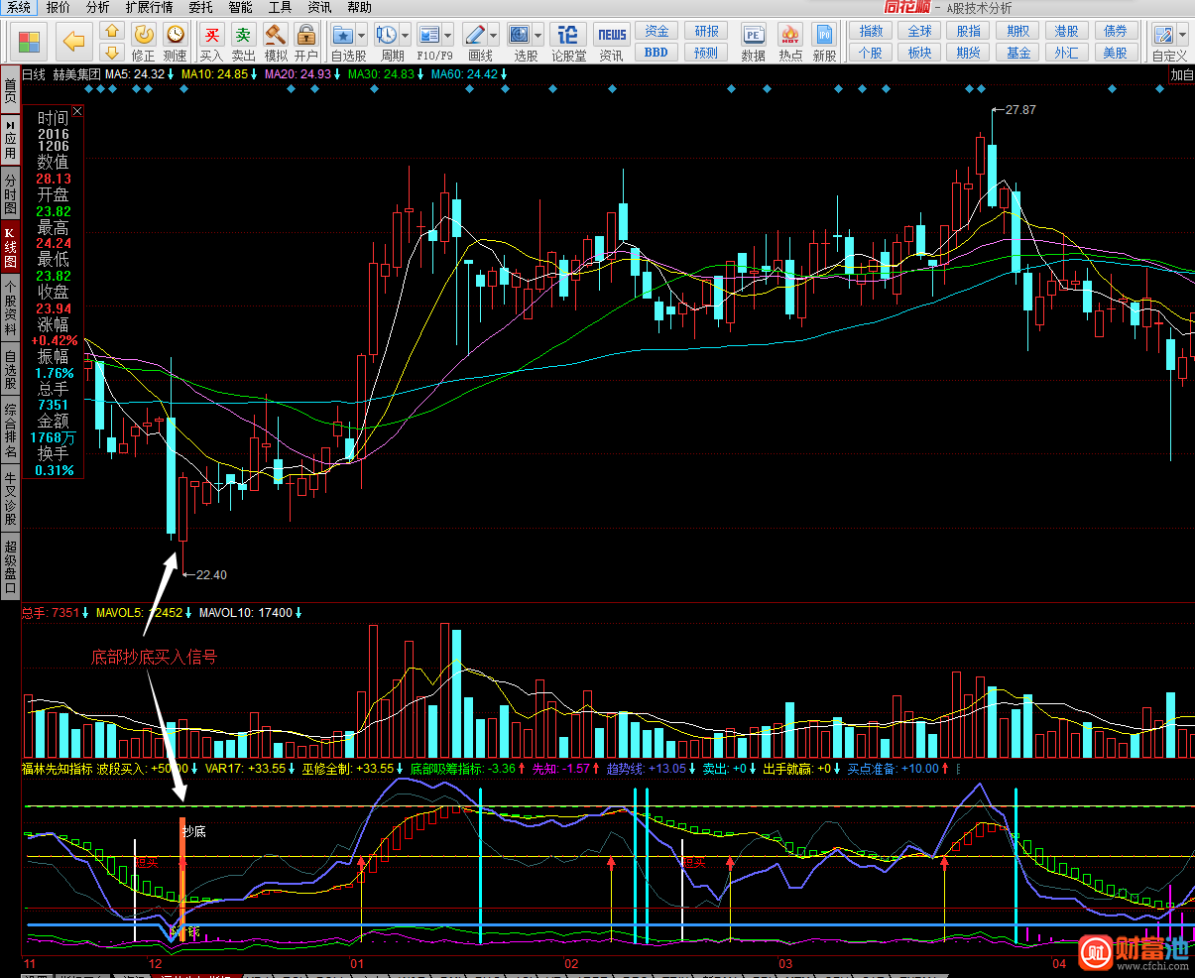Open the 委托 menu

tap(201, 7)
